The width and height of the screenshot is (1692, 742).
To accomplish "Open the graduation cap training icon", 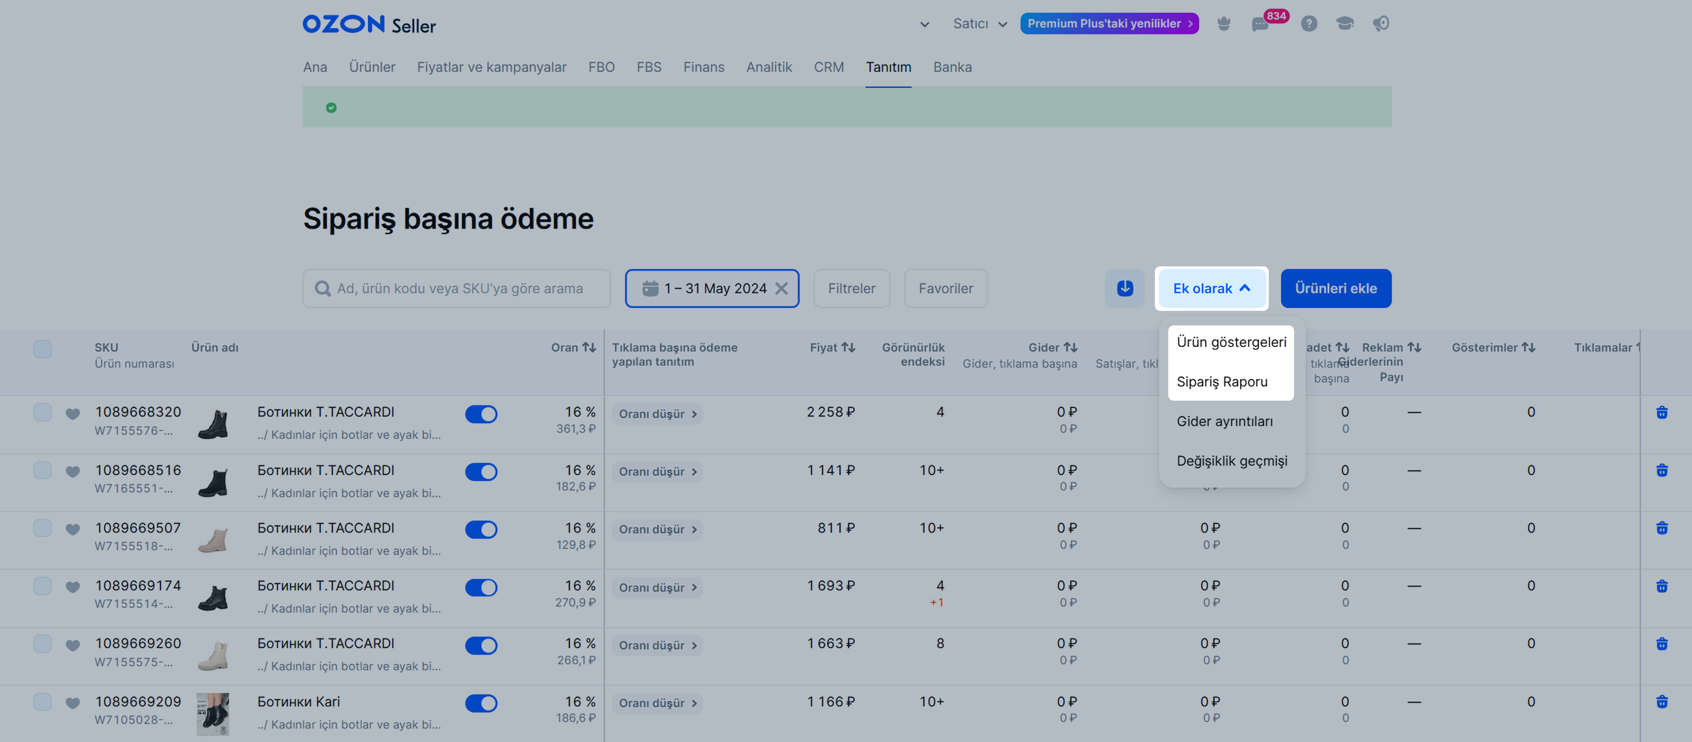I will point(1345,23).
